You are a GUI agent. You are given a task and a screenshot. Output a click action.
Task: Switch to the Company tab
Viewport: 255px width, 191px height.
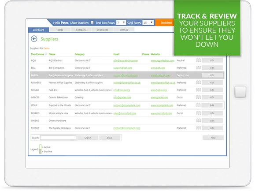pos(81,30)
